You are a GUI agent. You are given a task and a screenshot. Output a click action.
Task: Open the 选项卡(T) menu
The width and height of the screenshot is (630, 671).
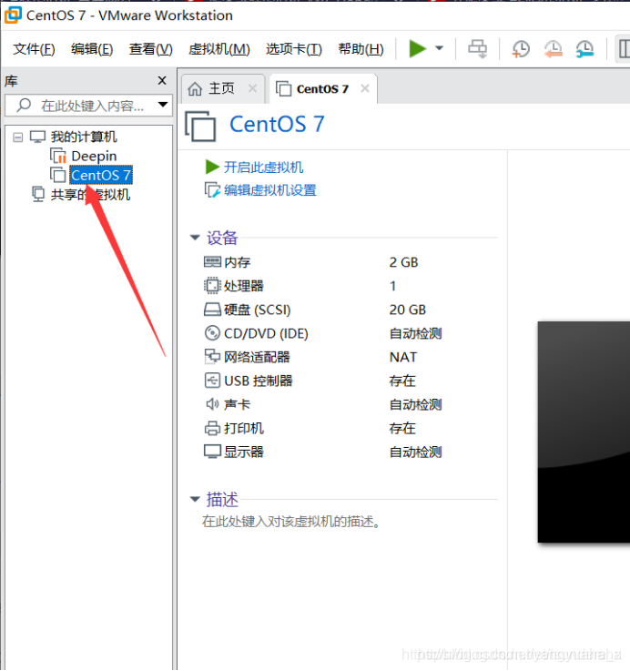293,49
